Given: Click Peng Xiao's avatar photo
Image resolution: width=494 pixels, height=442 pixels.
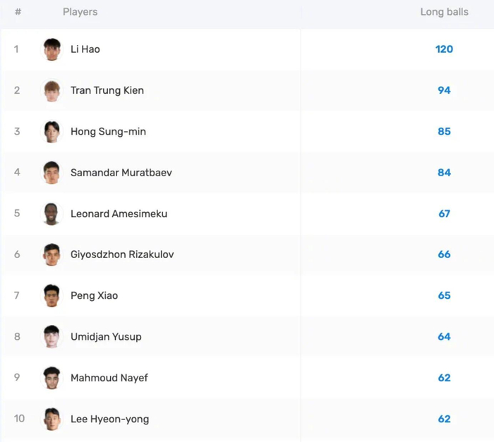Looking at the screenshot, I should click(x=52, y=296).
